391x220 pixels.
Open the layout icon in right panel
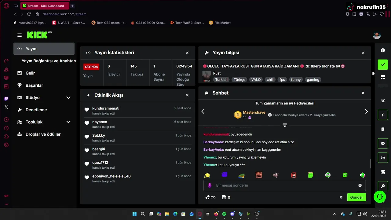coord(383,77)
